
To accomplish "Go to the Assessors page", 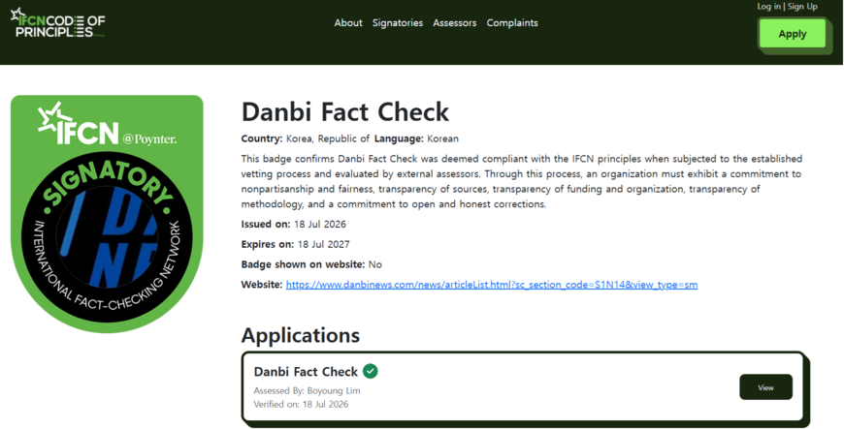I will tap(455, 23).
